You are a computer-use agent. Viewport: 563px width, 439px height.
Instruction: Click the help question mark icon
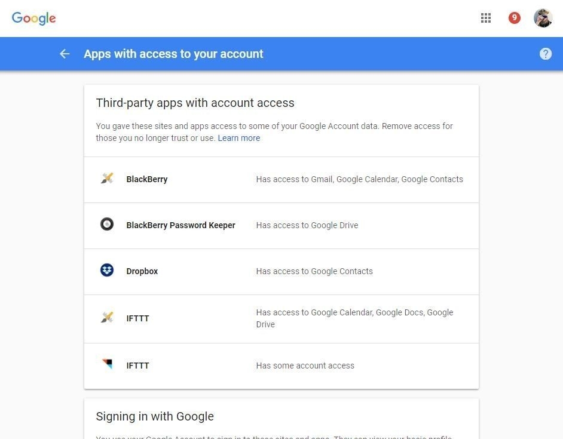545,54
